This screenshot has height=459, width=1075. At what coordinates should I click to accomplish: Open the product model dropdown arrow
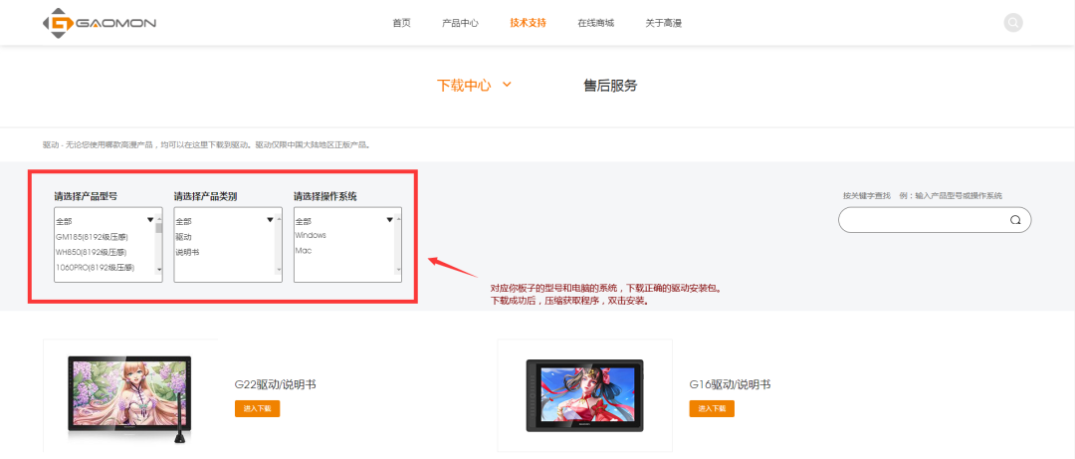(150, 220)
